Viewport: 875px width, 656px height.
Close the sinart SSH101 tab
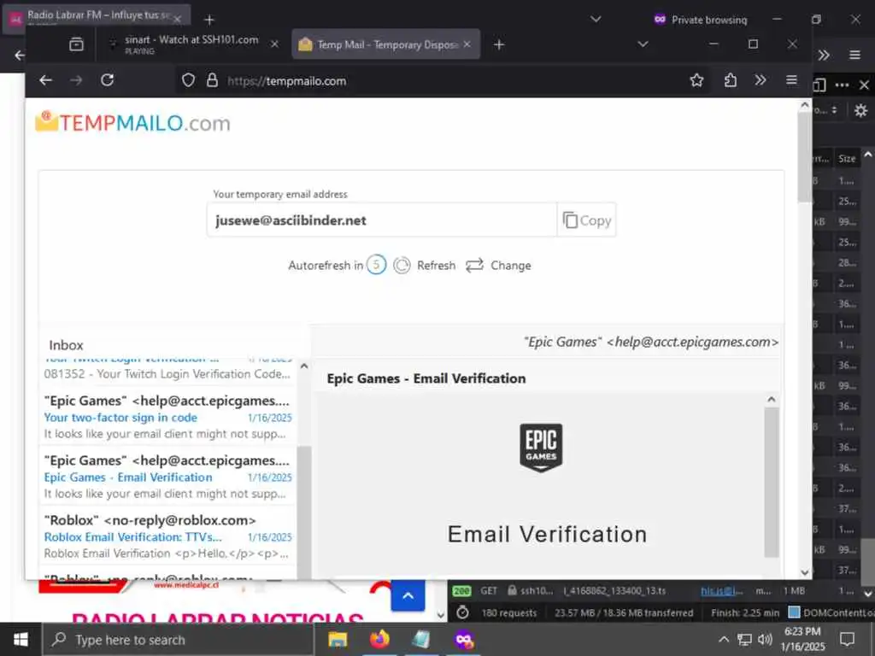[x=274, y=44]
